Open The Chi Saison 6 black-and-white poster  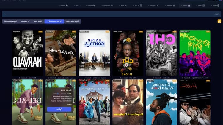click(161, 53)
